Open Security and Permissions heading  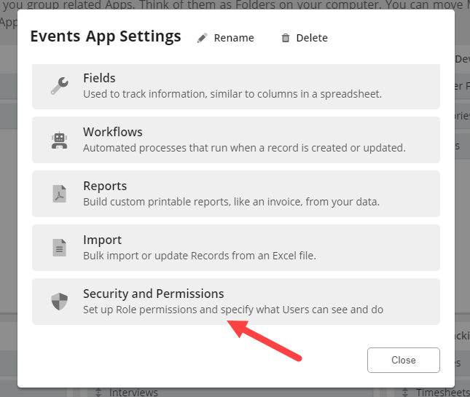click(x=153, y=294)
